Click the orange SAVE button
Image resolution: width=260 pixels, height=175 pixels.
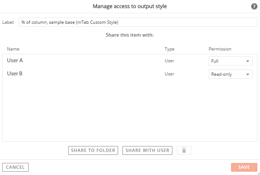244,167
